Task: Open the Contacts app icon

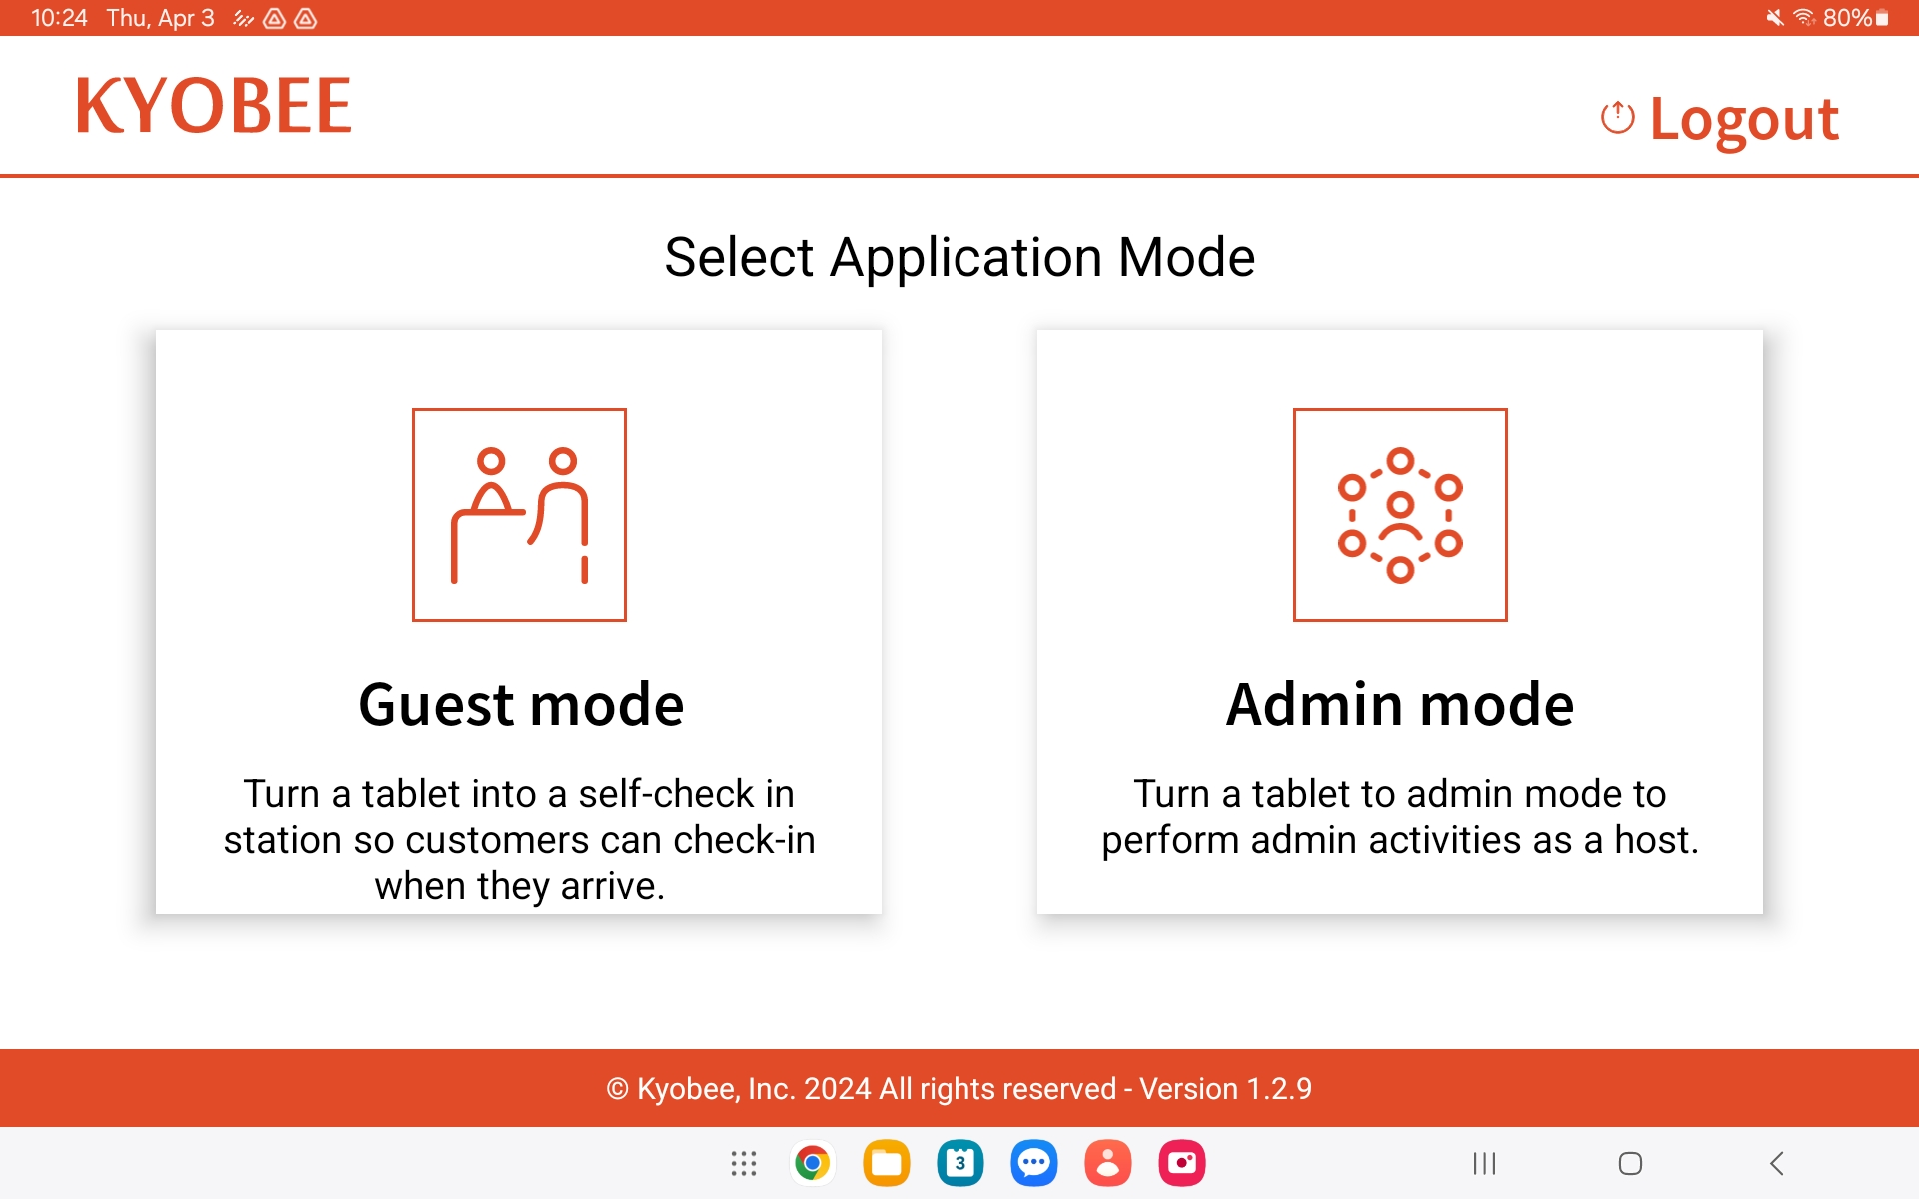Action: pyautogui.click(x=1107, y=1163)
